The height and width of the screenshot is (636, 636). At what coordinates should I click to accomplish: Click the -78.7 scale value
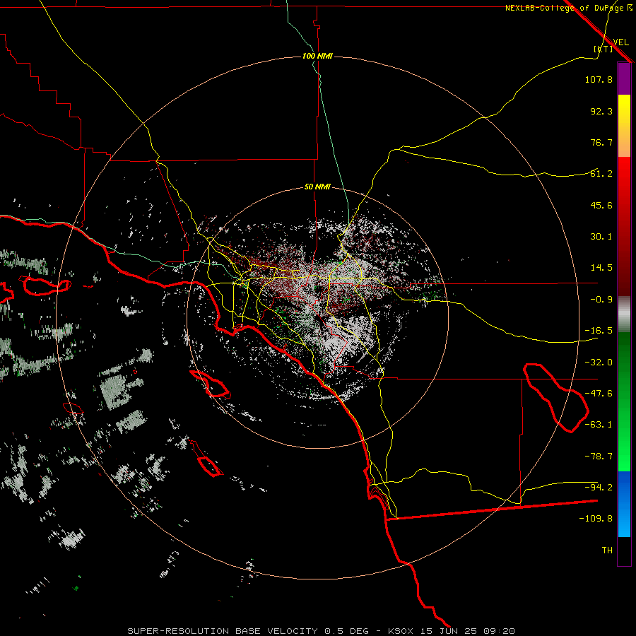599,457
